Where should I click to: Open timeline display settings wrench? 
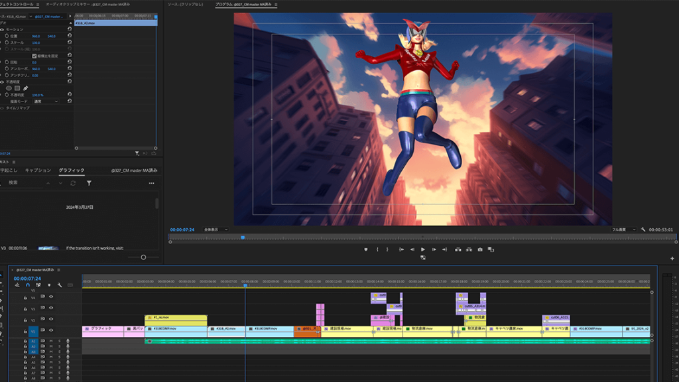[x=60, y=285]
